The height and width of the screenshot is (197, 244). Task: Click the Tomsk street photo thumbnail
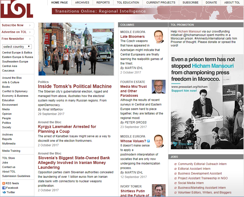(x=76, y=49)
